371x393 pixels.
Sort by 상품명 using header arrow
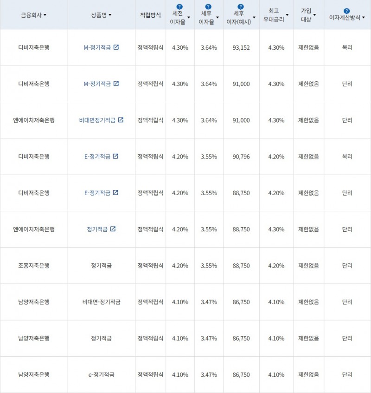tap(110, 15)
